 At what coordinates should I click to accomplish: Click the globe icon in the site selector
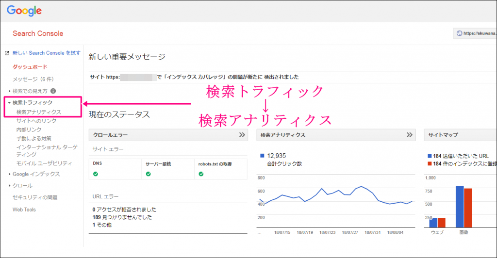(459, 33)
